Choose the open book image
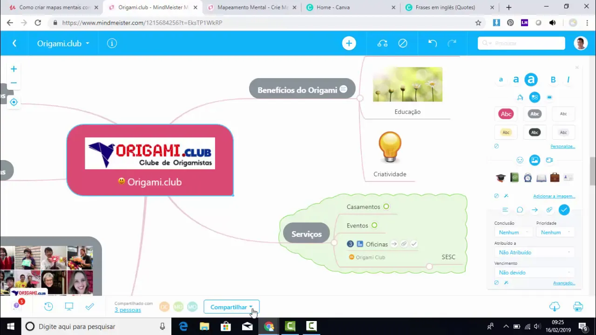The width and height of the screenshot is (596, 335). pyautogui.click(x=541, y=178)
